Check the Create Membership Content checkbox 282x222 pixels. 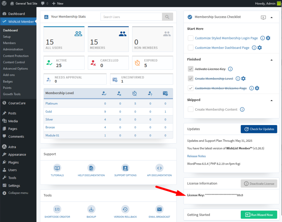pos(190,109)
